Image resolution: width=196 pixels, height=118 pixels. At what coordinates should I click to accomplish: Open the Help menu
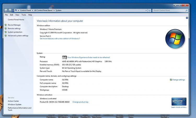pos(30,15)
